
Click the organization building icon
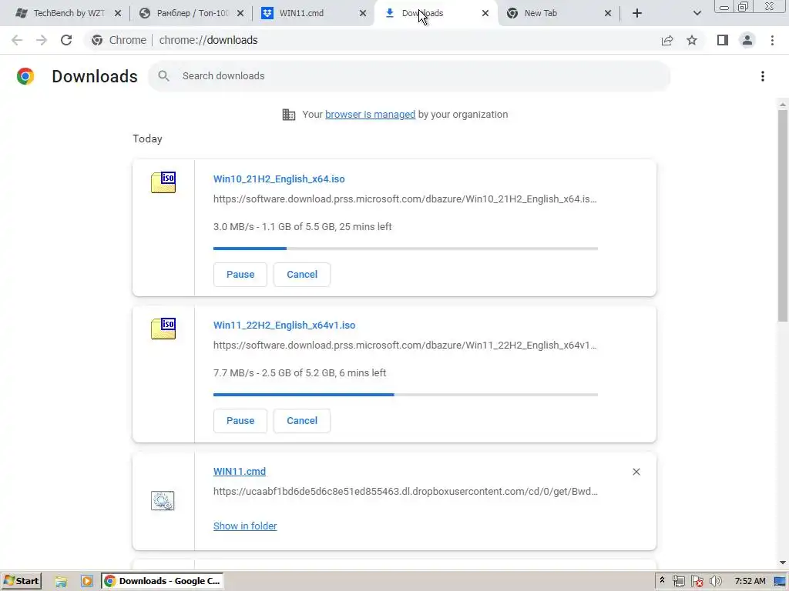tap(289, 115)
